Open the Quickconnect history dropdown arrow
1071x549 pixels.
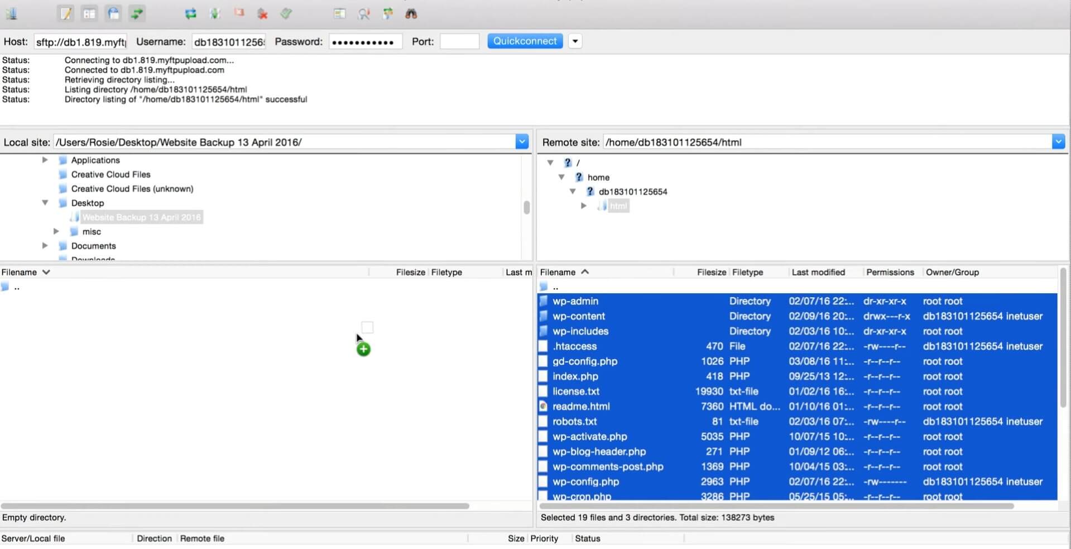tap(575, 41)
